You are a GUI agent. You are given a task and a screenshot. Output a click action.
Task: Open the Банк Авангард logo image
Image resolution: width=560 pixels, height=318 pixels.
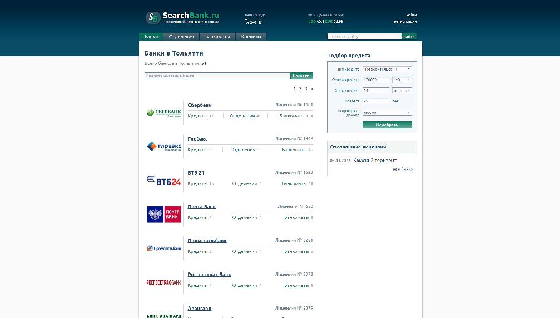click(164, 316)
